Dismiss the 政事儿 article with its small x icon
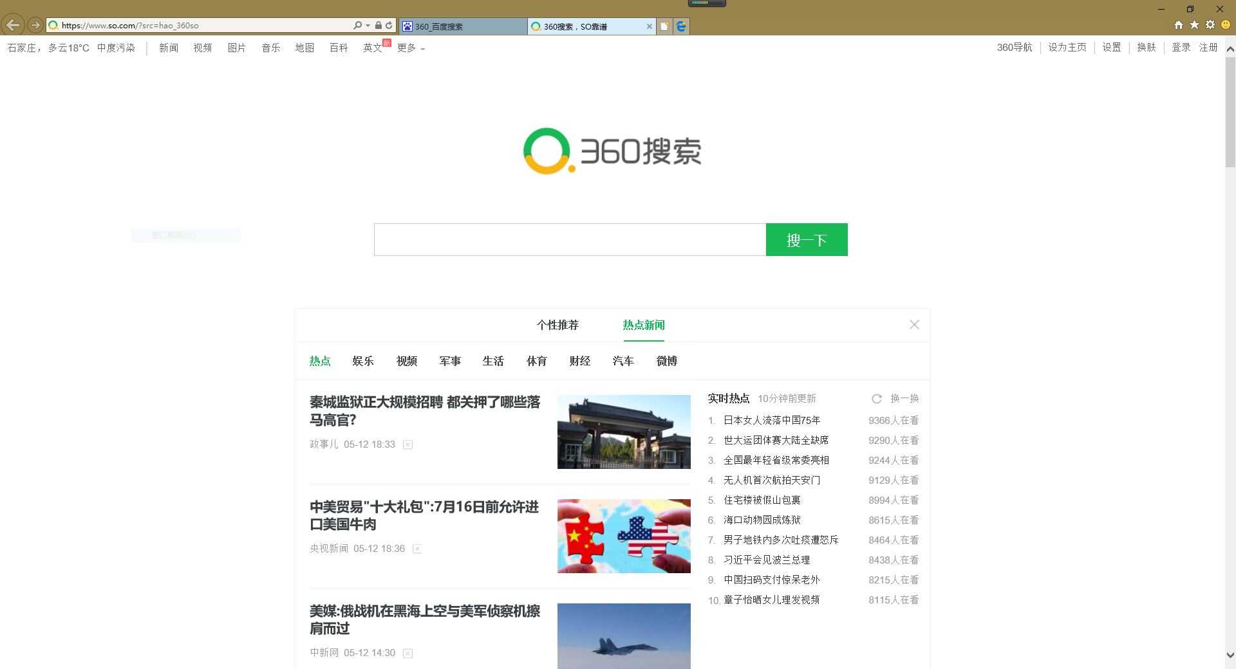 pos(407,444)
